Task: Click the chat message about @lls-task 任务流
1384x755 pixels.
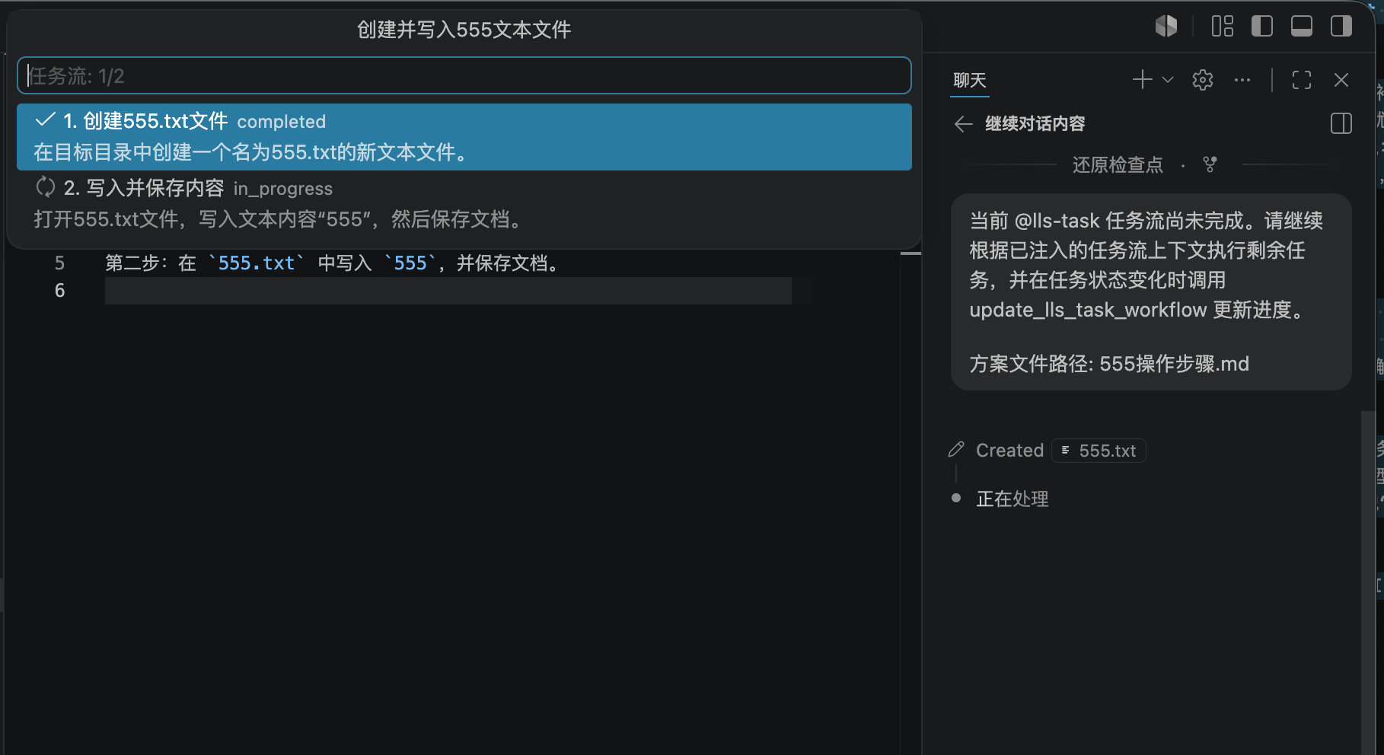Action: coord(1151,292)
